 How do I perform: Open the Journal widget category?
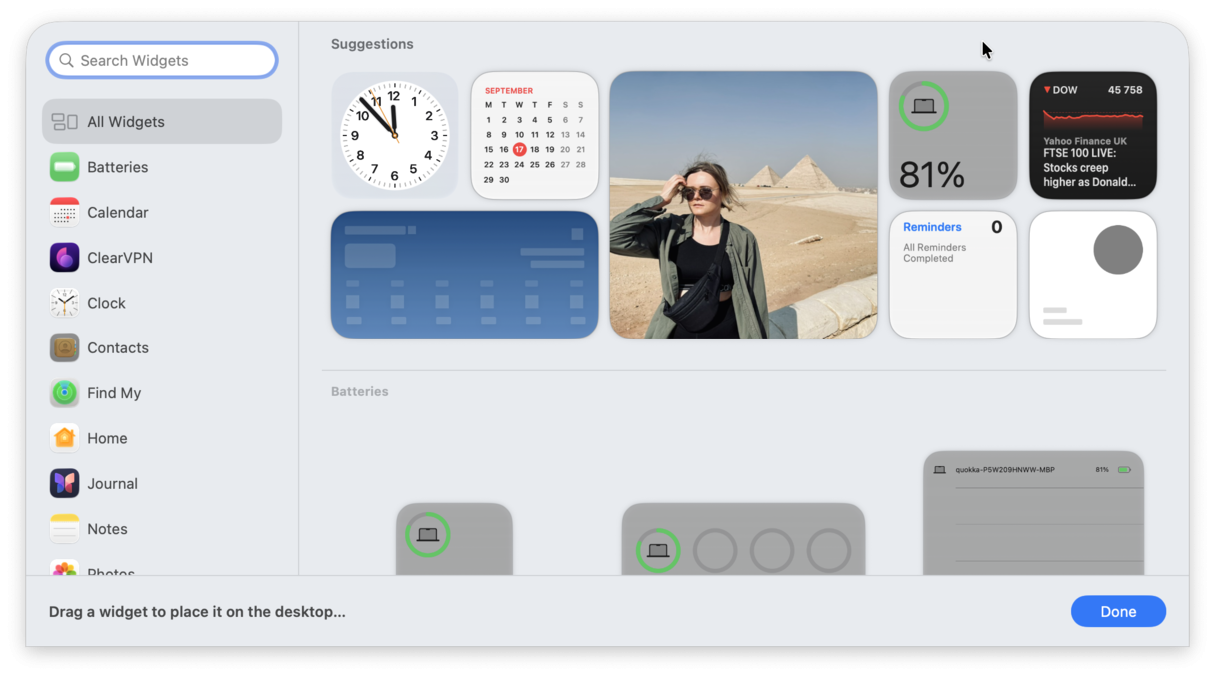click(x=111, y=483)
